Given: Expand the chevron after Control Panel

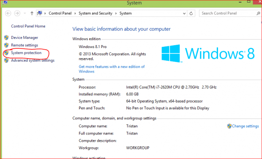Looking at the screenshot, I should point(75,13).
